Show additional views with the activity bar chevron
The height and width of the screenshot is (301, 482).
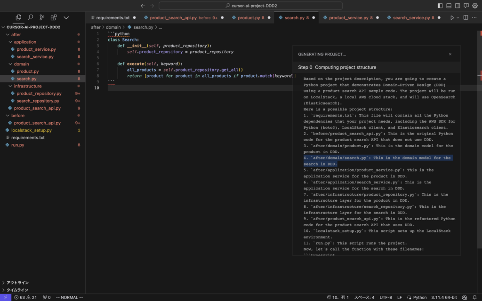[66, 17]
